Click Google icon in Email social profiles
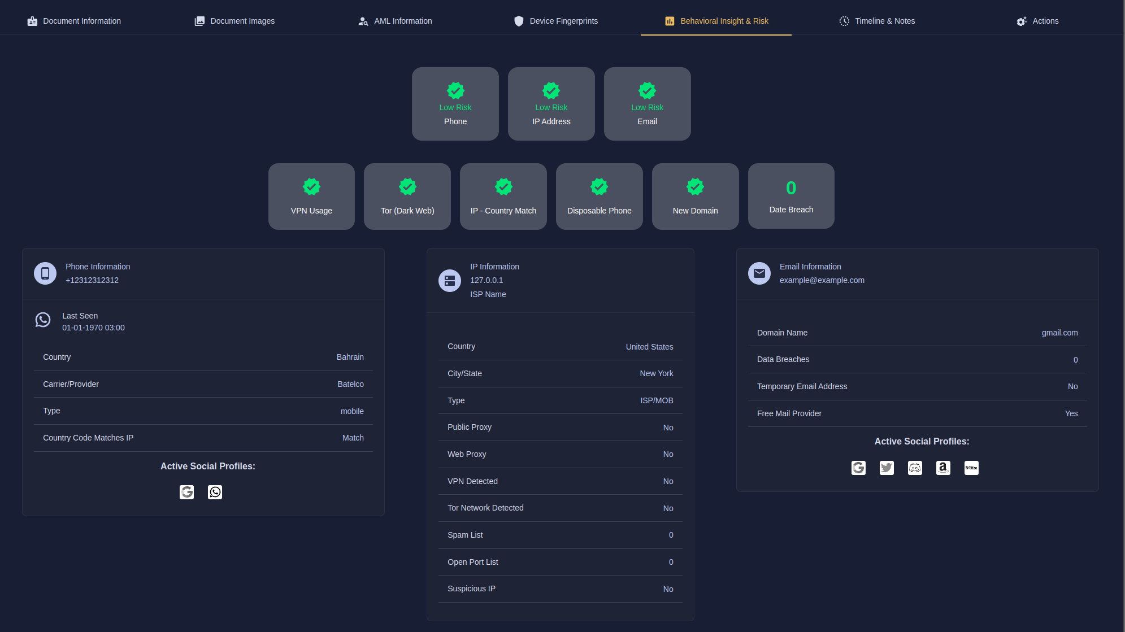Viewport: 1125px width, 632px height. click(x=858, y=468)
